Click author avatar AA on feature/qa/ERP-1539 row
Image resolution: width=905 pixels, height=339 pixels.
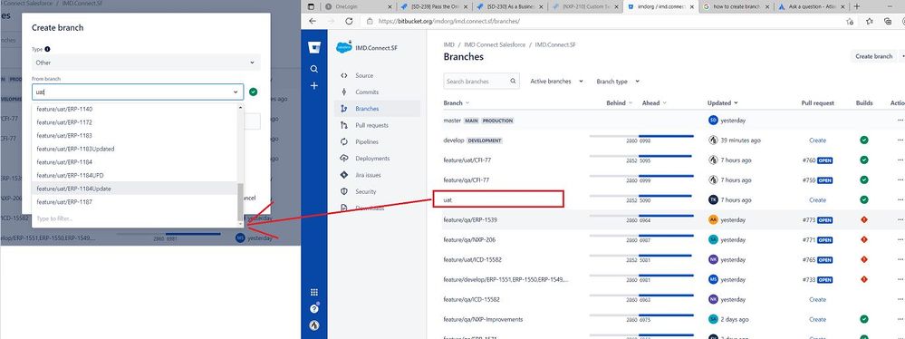pyautogui.click(x=713, y=219)
